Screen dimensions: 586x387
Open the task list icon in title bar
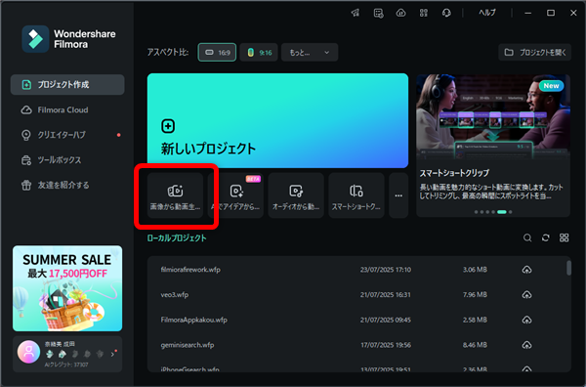point(378,13)
